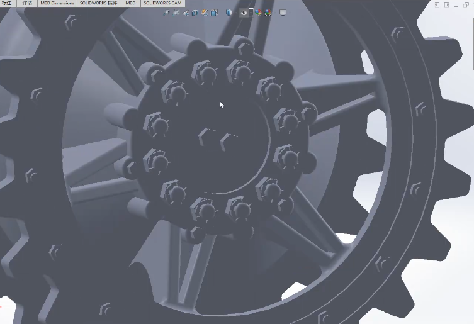Click the Zoom to Fit icon

[x=166, y=13]
